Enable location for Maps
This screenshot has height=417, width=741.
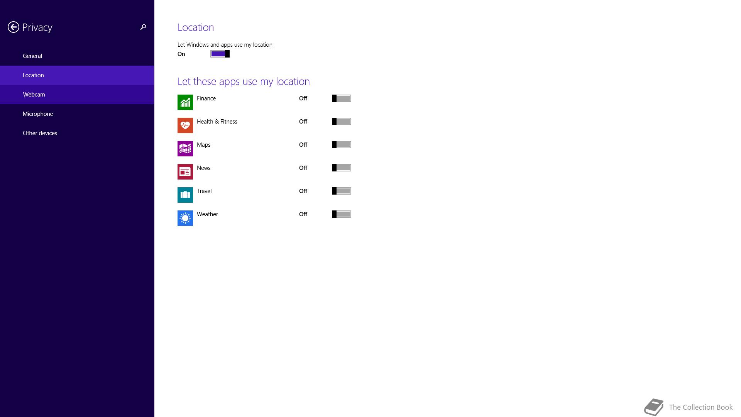pos(342,145)
